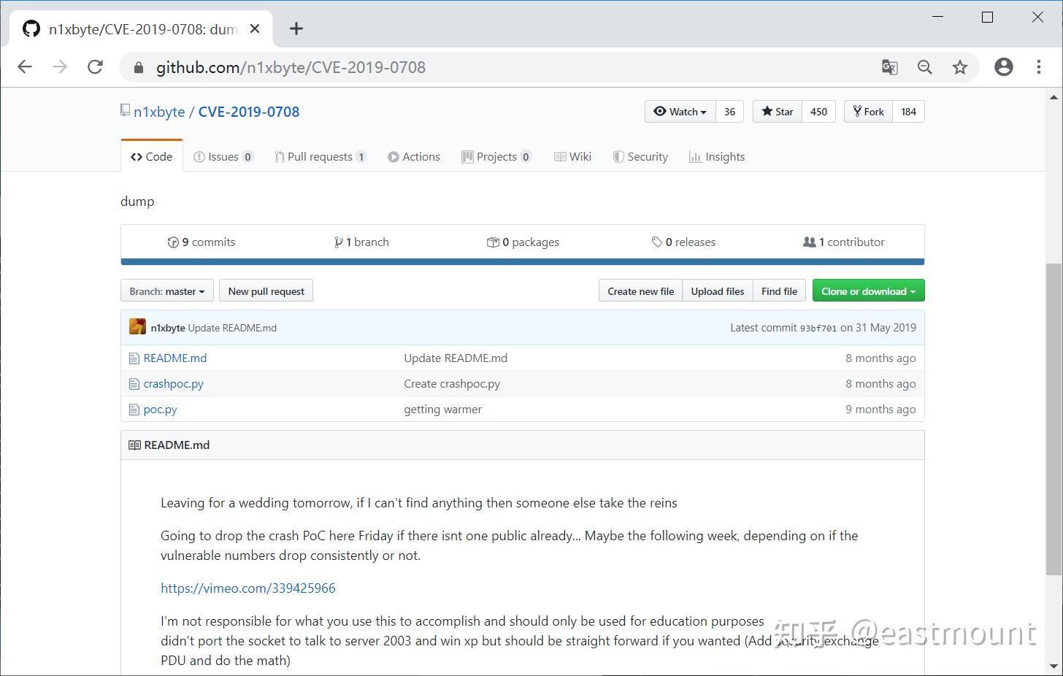Open the poc.py file
The height and width of the screenshot is (676, 1063).
point(161,410)
